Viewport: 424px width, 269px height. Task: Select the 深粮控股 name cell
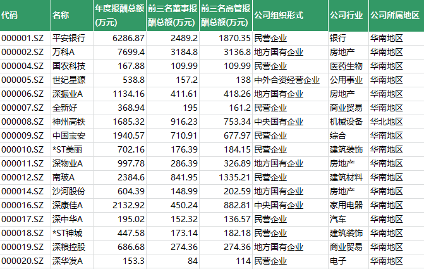point(69,247)
